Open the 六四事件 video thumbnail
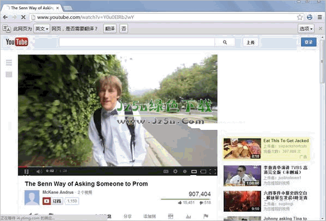Screen dimensions: 326x221 click(242, 201)
